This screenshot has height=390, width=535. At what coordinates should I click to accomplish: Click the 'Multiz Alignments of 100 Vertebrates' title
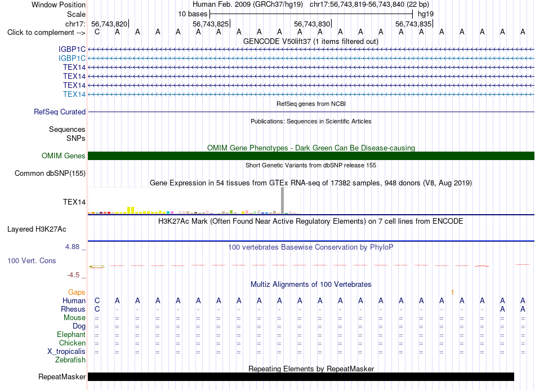pyautogui.click(x=311, y=284)
